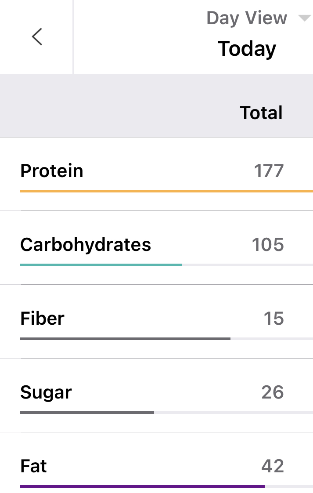Click the gray Fiber progress bar
The height and width of the screenshot is (493, 313).
coord(125,339)
